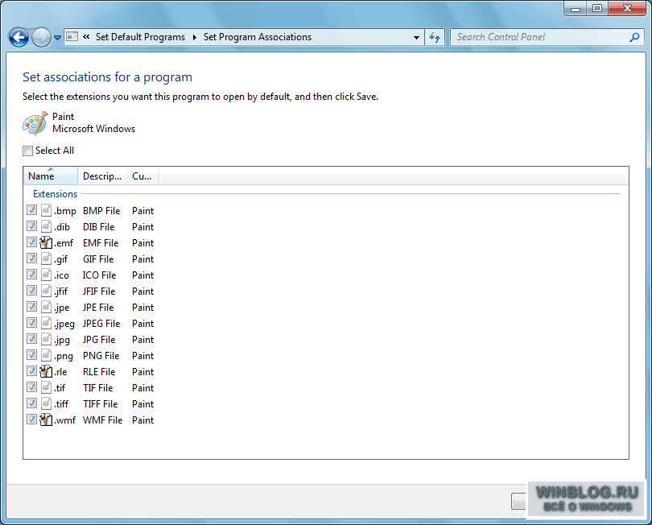
Task: Click the .jpeg file type icon
Action: click(x=46, y=323)
